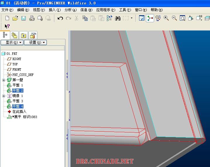Expand the 第一壁 feature node

[4, 80]
